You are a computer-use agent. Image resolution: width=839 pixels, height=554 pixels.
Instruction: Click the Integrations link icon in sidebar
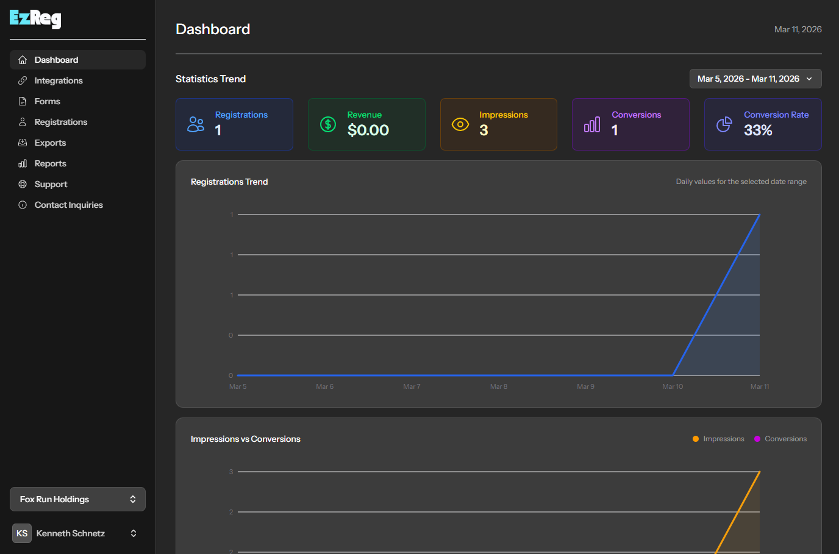[x=23, y=80]
